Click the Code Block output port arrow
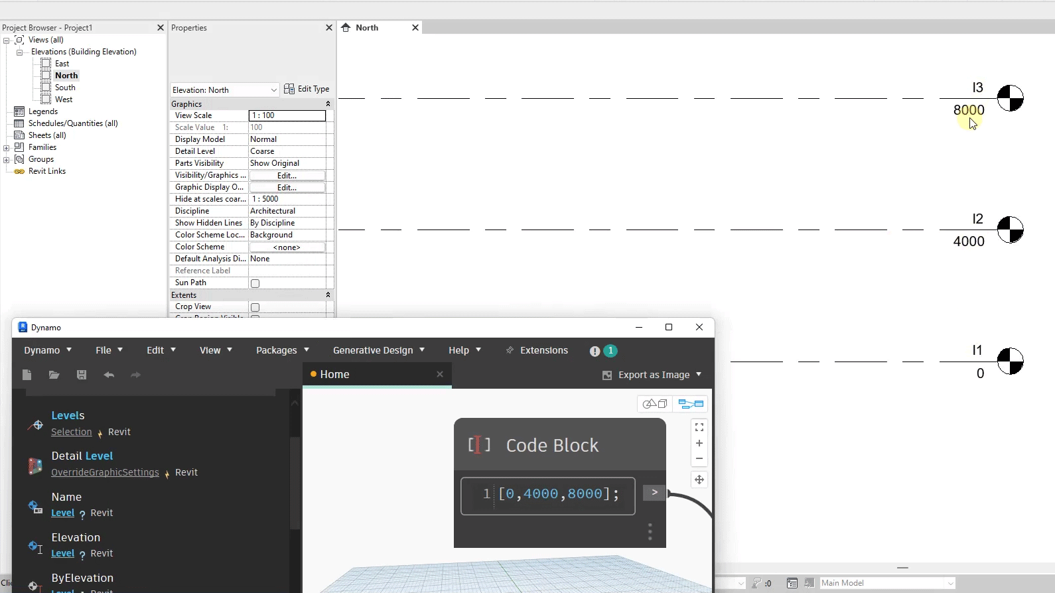The width and height of the screenshot is (1055, 593). click(x=654, y=493)
